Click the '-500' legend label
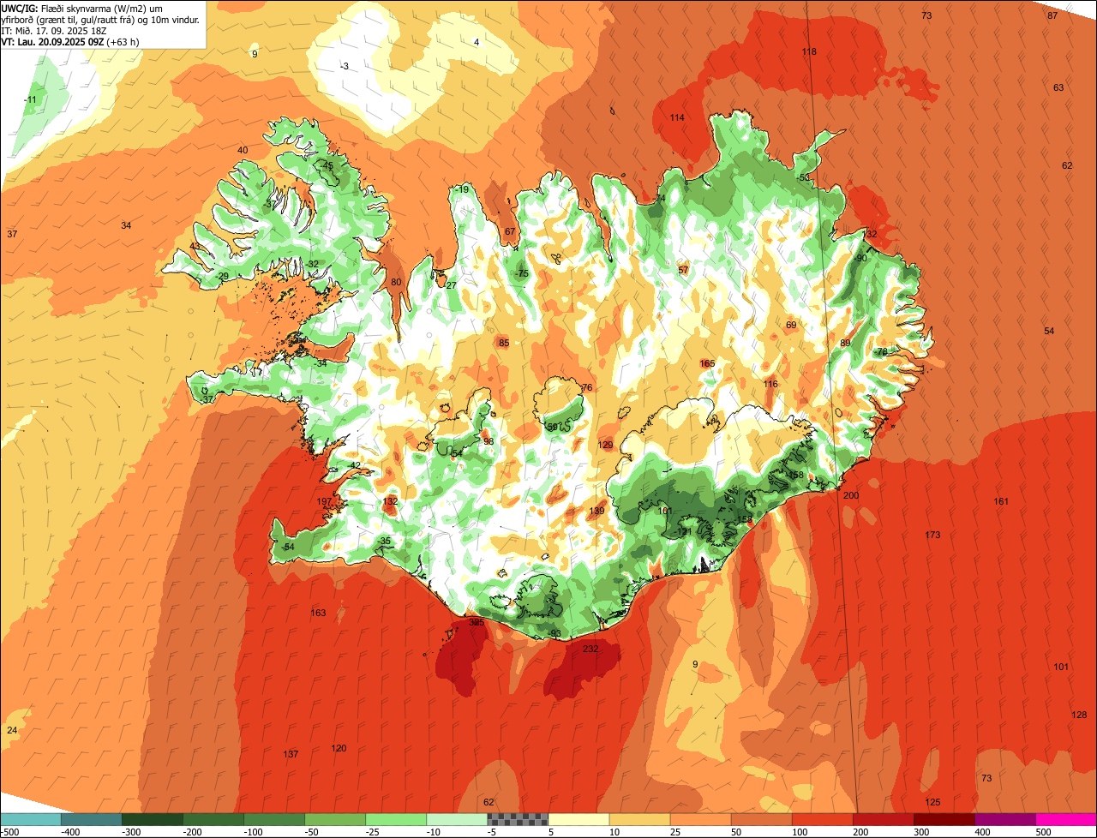 pos(9,831)
